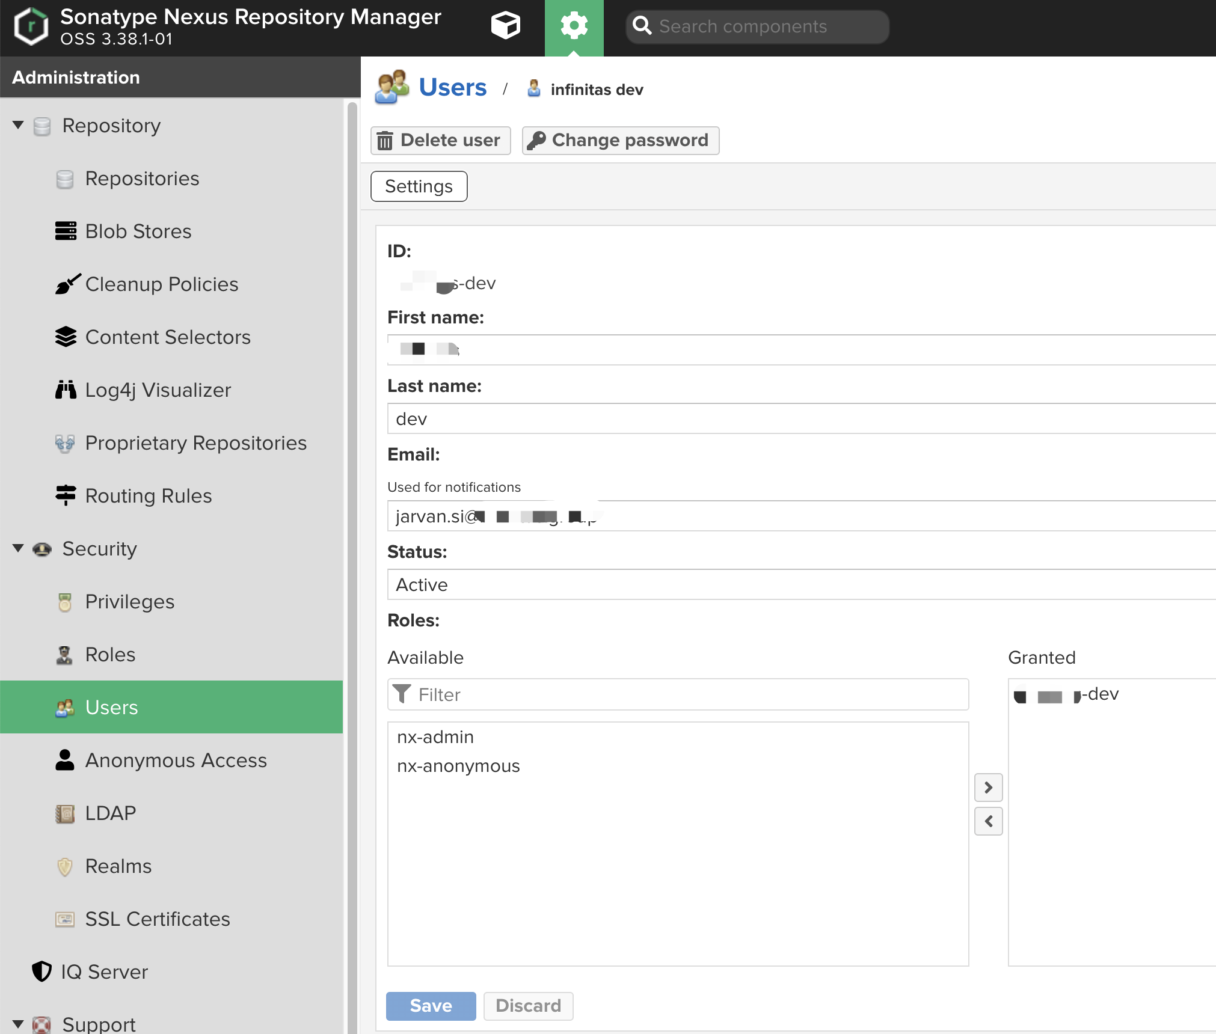
Task: Click the Blob Stores server icon
Action: (x=66, y=231)
